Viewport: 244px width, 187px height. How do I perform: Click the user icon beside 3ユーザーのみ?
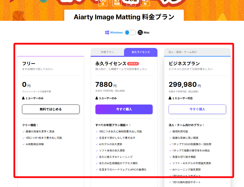click(x=97, y=98)
